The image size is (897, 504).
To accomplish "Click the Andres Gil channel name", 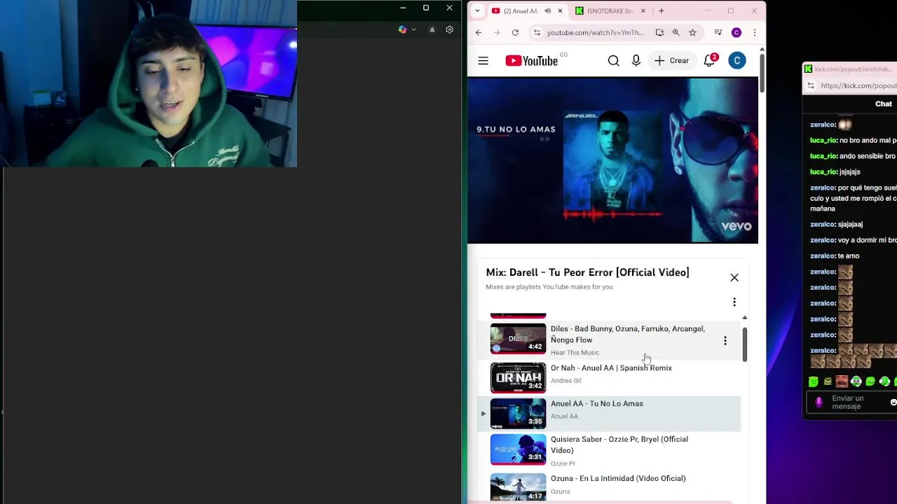I will (x=566, y=381).
